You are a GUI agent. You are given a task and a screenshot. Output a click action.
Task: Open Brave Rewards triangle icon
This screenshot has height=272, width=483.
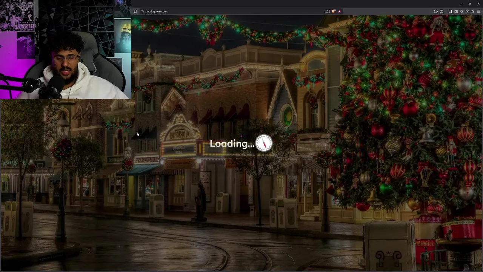[339, 11]
